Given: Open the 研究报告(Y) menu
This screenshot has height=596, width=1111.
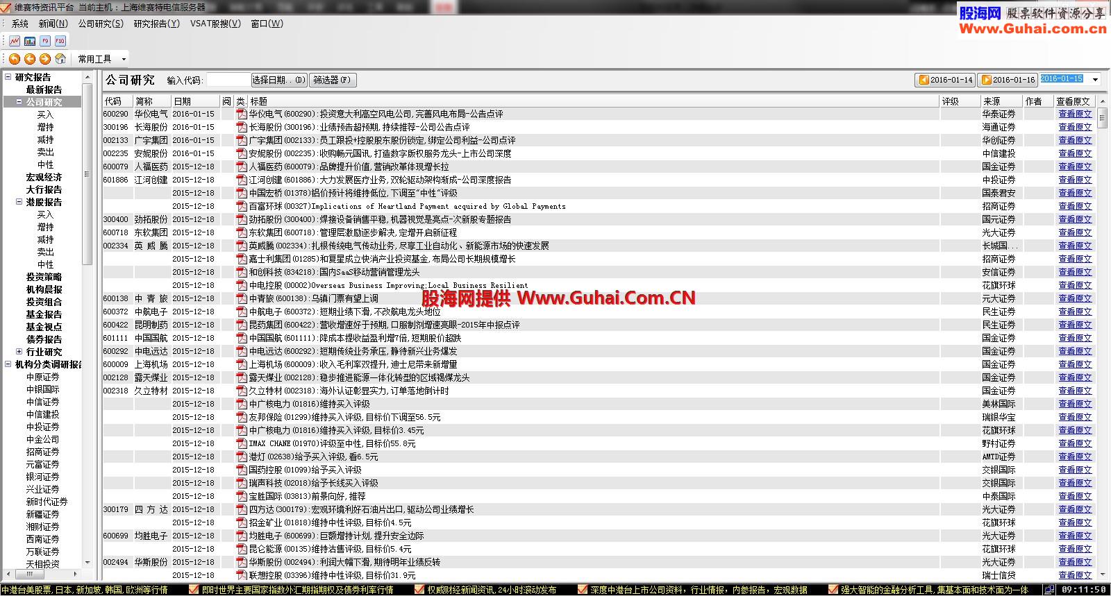Looking at the screenshot, I should [x=156, y=24].
